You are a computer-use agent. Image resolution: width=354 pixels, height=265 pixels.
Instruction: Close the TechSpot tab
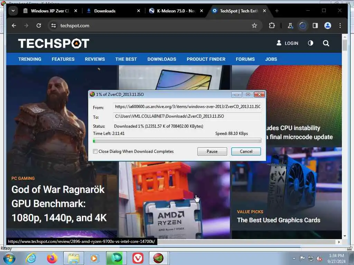[x=264, y=11]
